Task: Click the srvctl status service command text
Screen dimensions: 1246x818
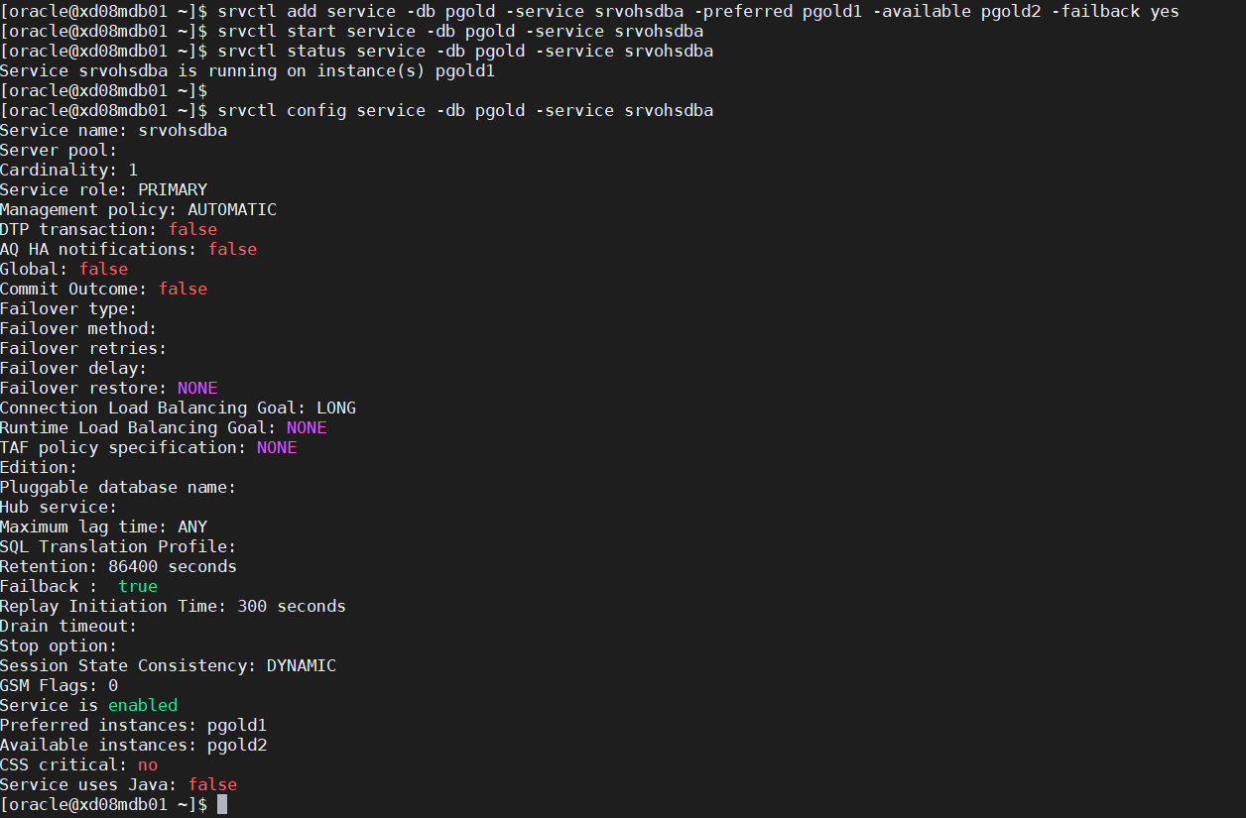Action: [465, 51]
